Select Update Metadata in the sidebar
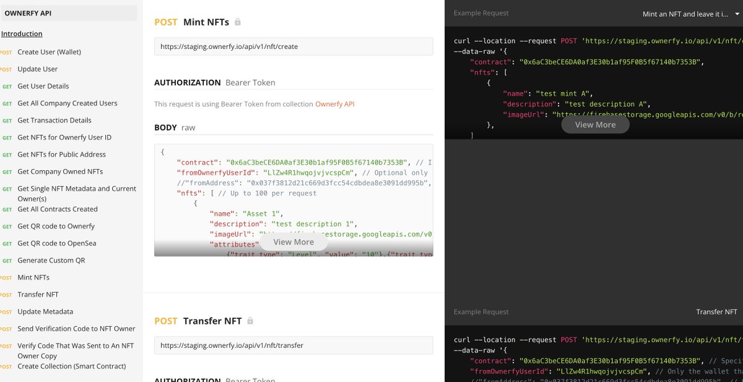 (45, 311)
